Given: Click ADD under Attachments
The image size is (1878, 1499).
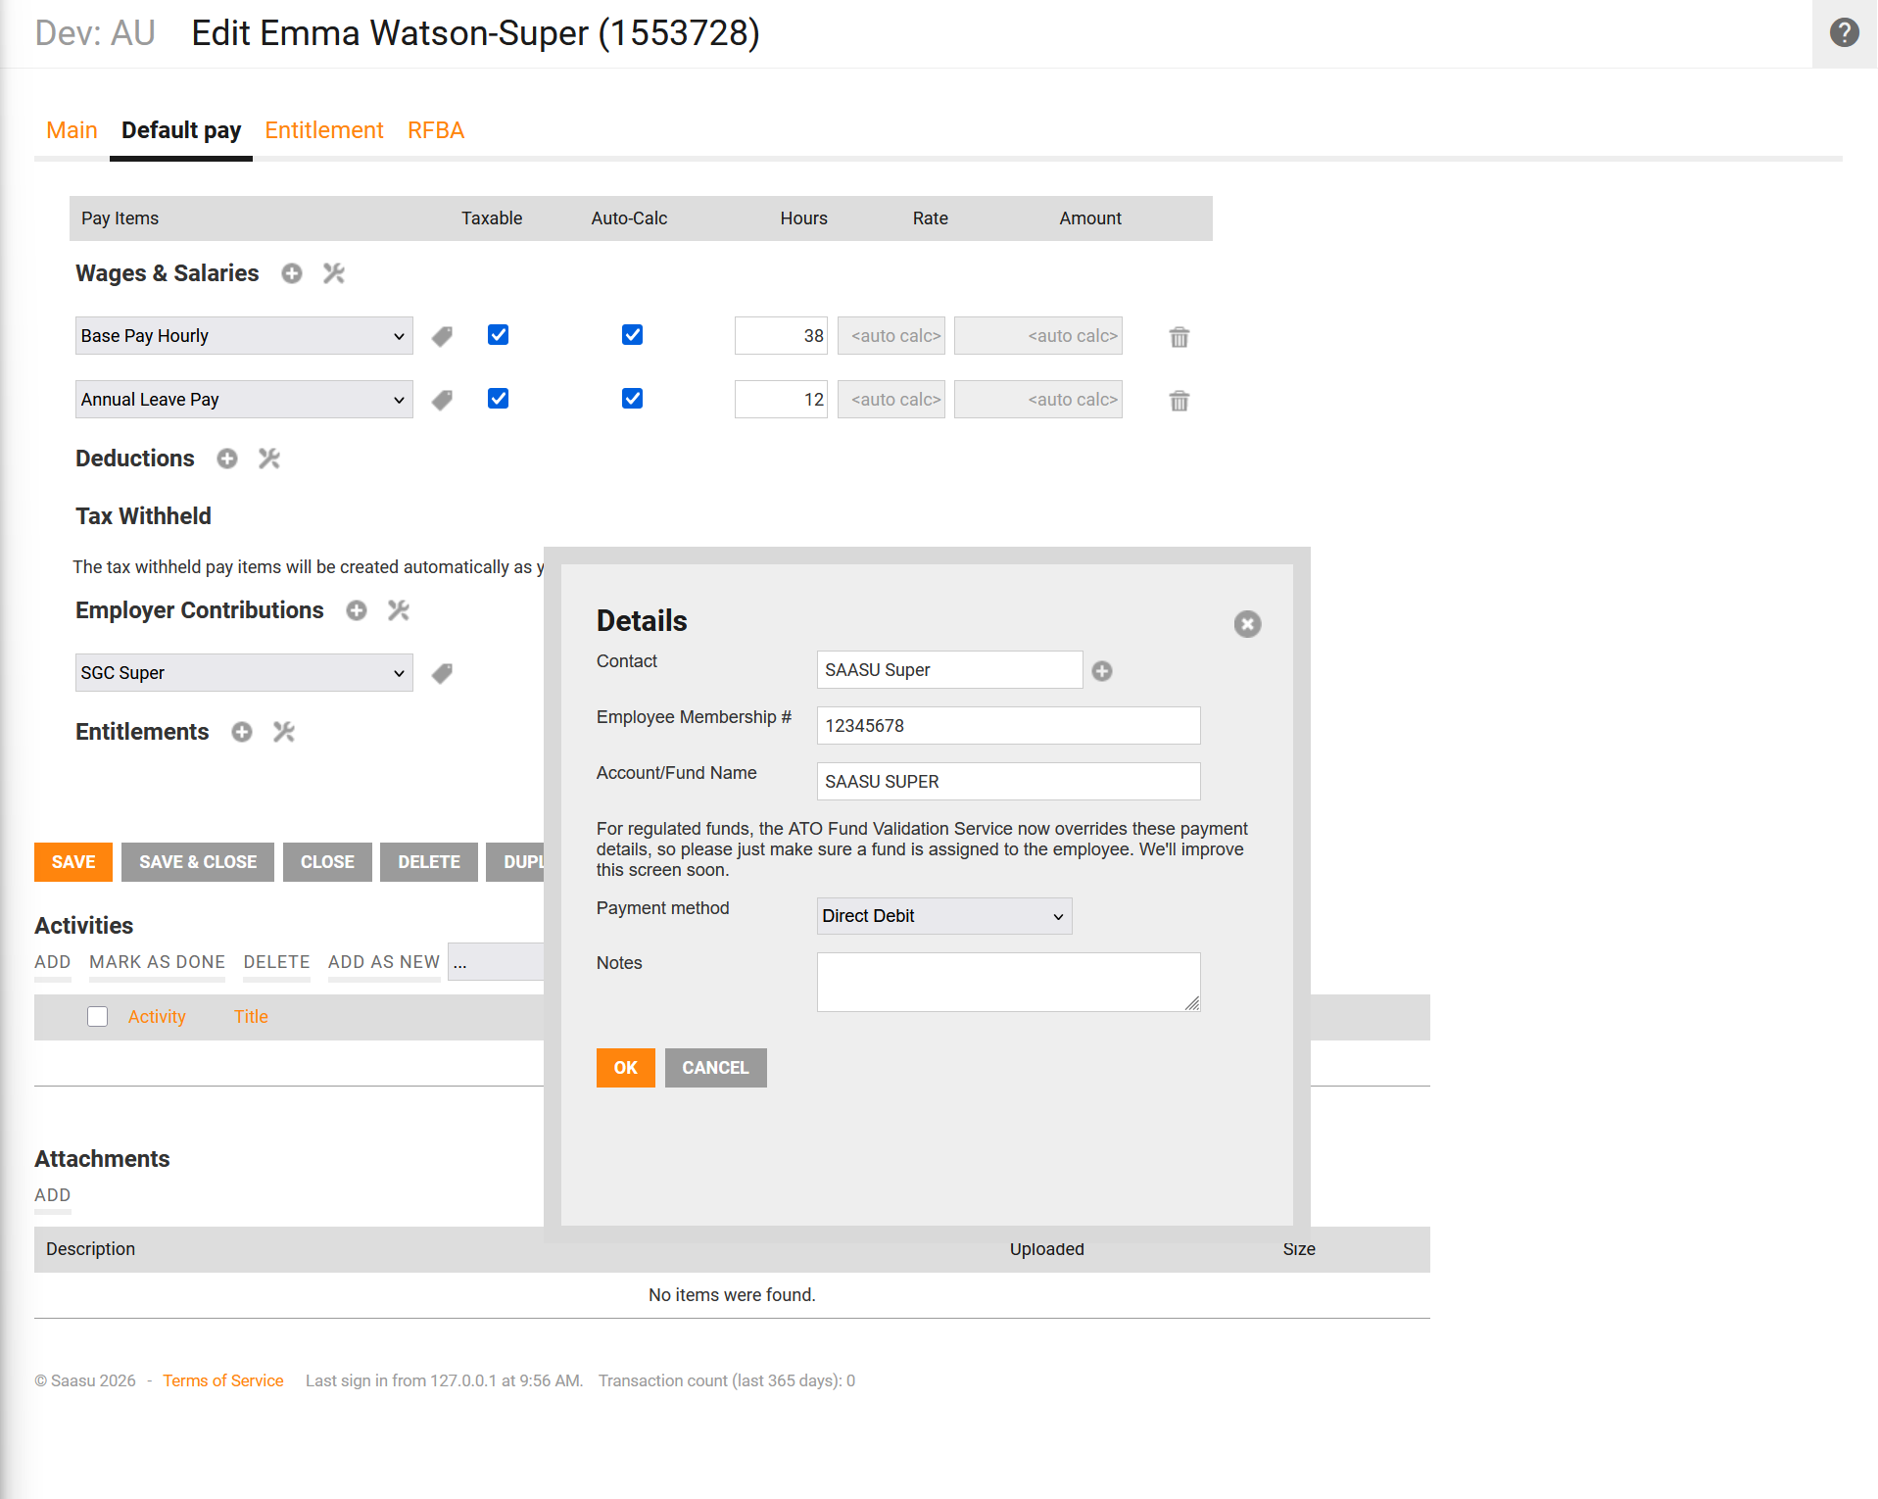Looking at the screenshot, I should pyautogui.click(x=53, y=1196).
